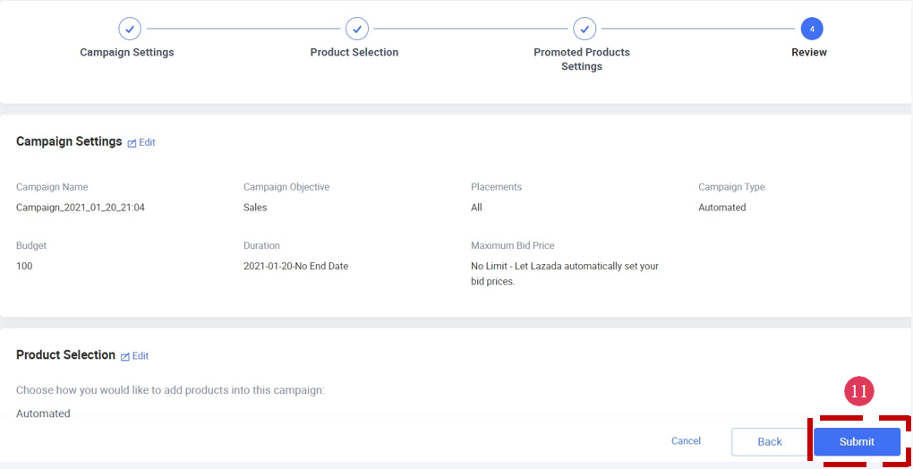Edit the Campaign Settings section

pos(141,142)
